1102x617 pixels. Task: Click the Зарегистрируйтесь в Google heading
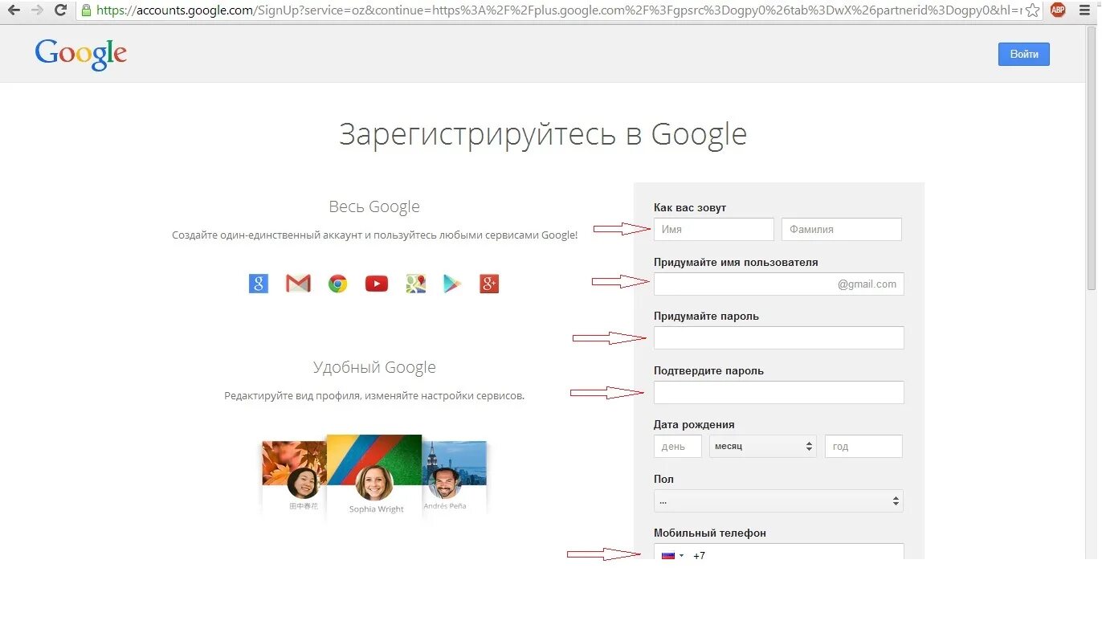point(543,134)
